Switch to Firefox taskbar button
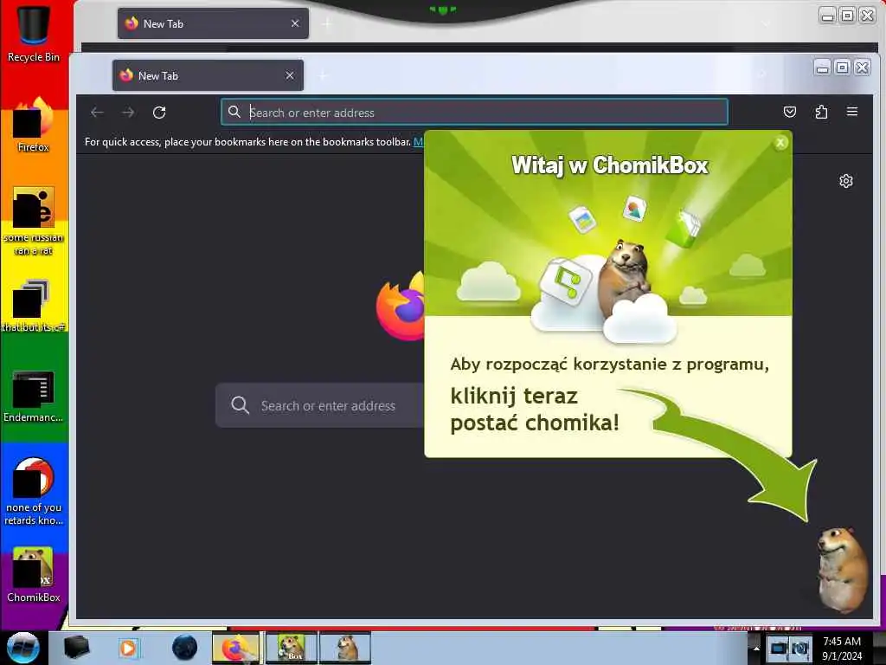This screenshot has height=665, width=886. (235, 648)
